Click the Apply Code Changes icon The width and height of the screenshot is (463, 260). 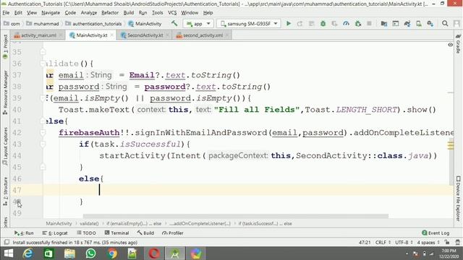(x=312, y=24)
